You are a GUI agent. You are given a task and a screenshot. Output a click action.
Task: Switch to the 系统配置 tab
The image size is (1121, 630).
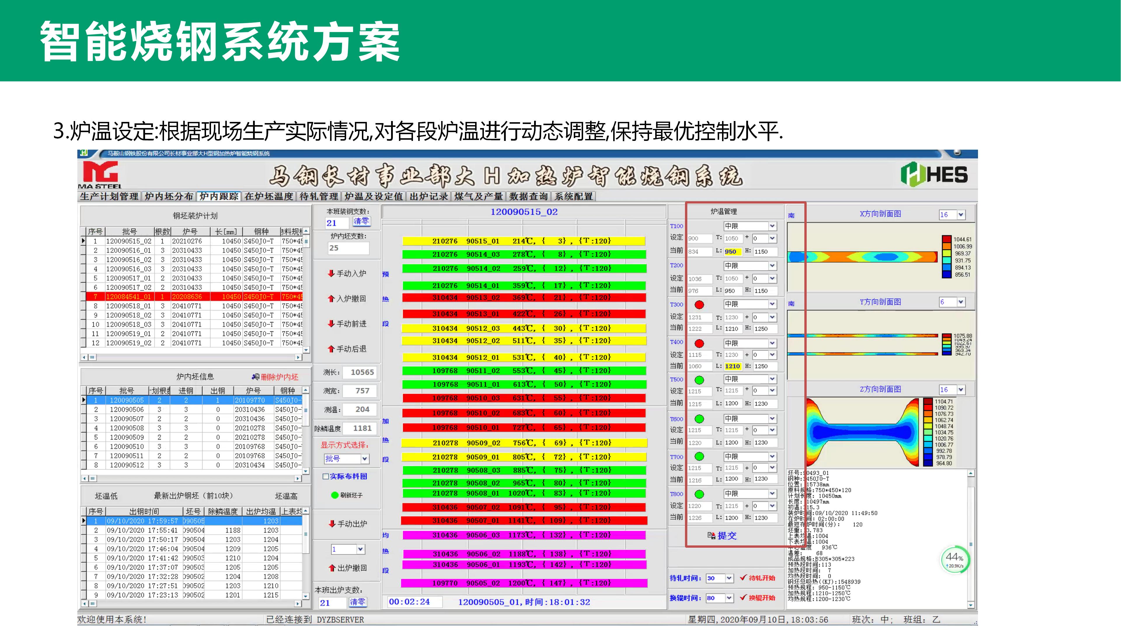[x=573, y=197]
